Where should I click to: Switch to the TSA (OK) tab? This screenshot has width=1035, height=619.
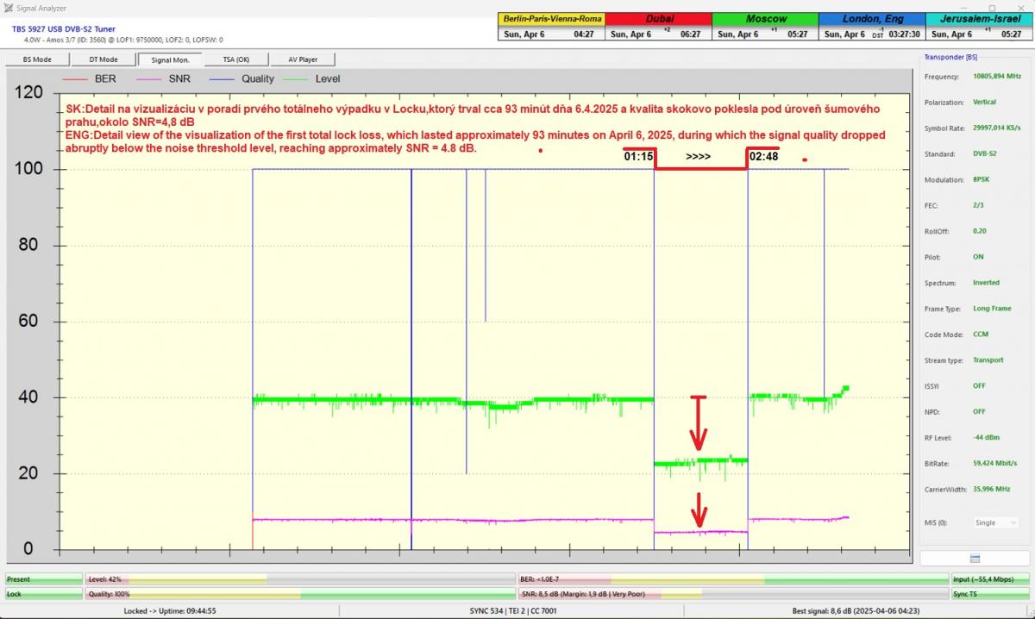tap(236, 59)
